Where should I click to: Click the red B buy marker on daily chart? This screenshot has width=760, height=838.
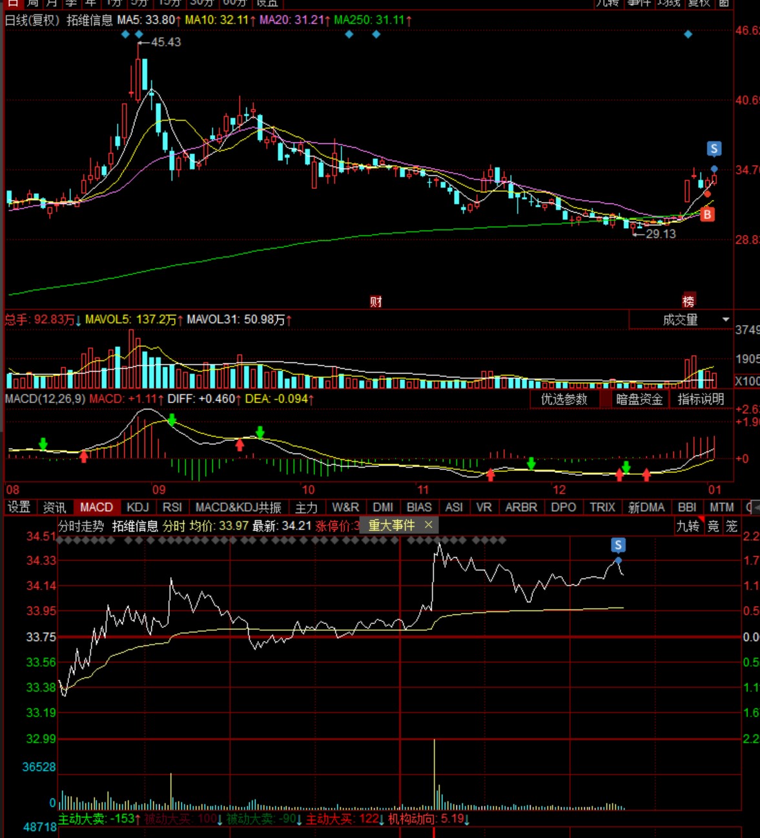(708, 215)
